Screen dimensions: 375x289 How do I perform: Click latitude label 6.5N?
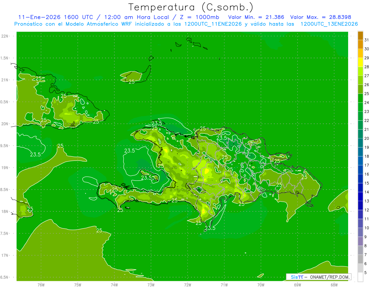point(4,277)
